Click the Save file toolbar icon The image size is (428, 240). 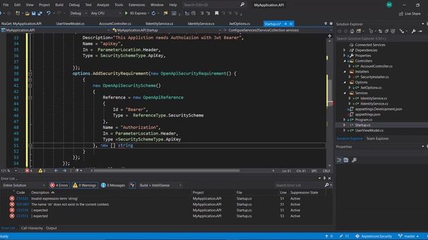(33, 13)
